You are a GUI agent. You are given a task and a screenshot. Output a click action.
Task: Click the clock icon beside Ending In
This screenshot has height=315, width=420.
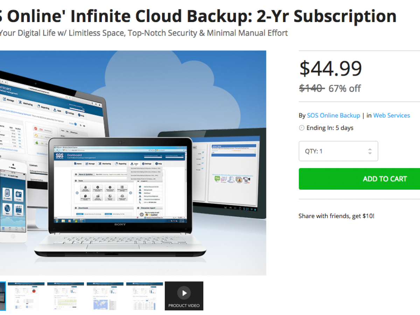click(302, 128)
